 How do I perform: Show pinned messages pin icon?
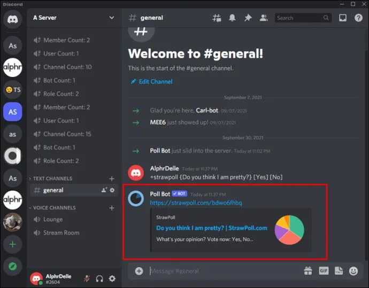pyautogui.click(x=248, y=18)
